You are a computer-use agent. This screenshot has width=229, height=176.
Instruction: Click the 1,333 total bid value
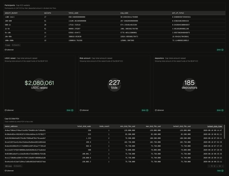(88, 138)
